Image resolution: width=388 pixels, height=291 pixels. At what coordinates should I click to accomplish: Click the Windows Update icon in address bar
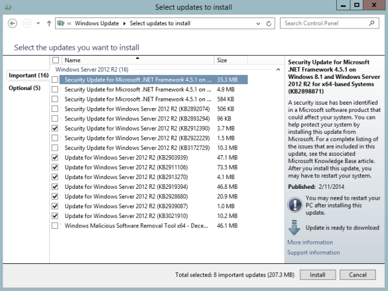click(61, 23)
